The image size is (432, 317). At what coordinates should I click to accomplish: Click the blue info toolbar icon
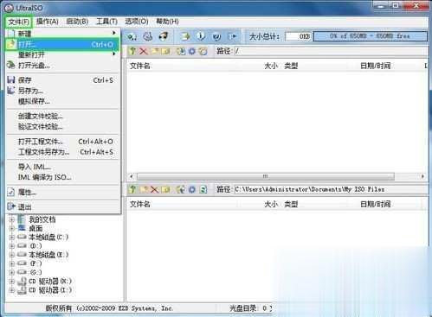tap(201, 36)
